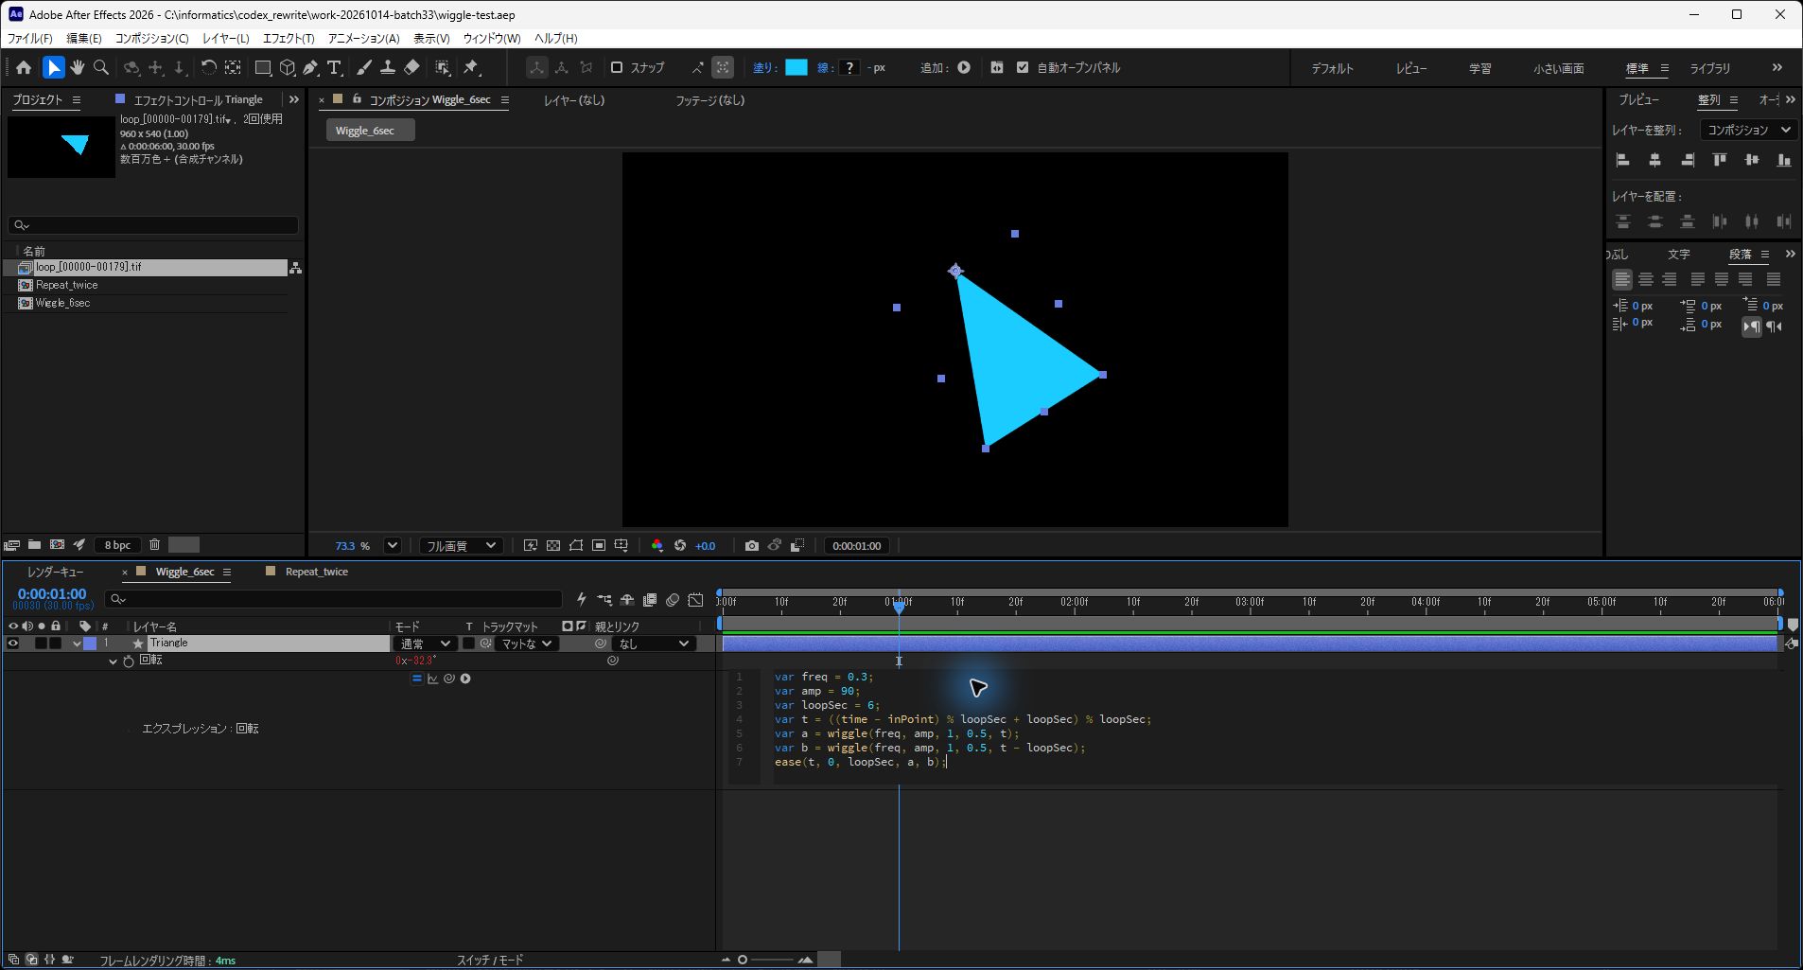Select the Pen tool

(310, 67)
